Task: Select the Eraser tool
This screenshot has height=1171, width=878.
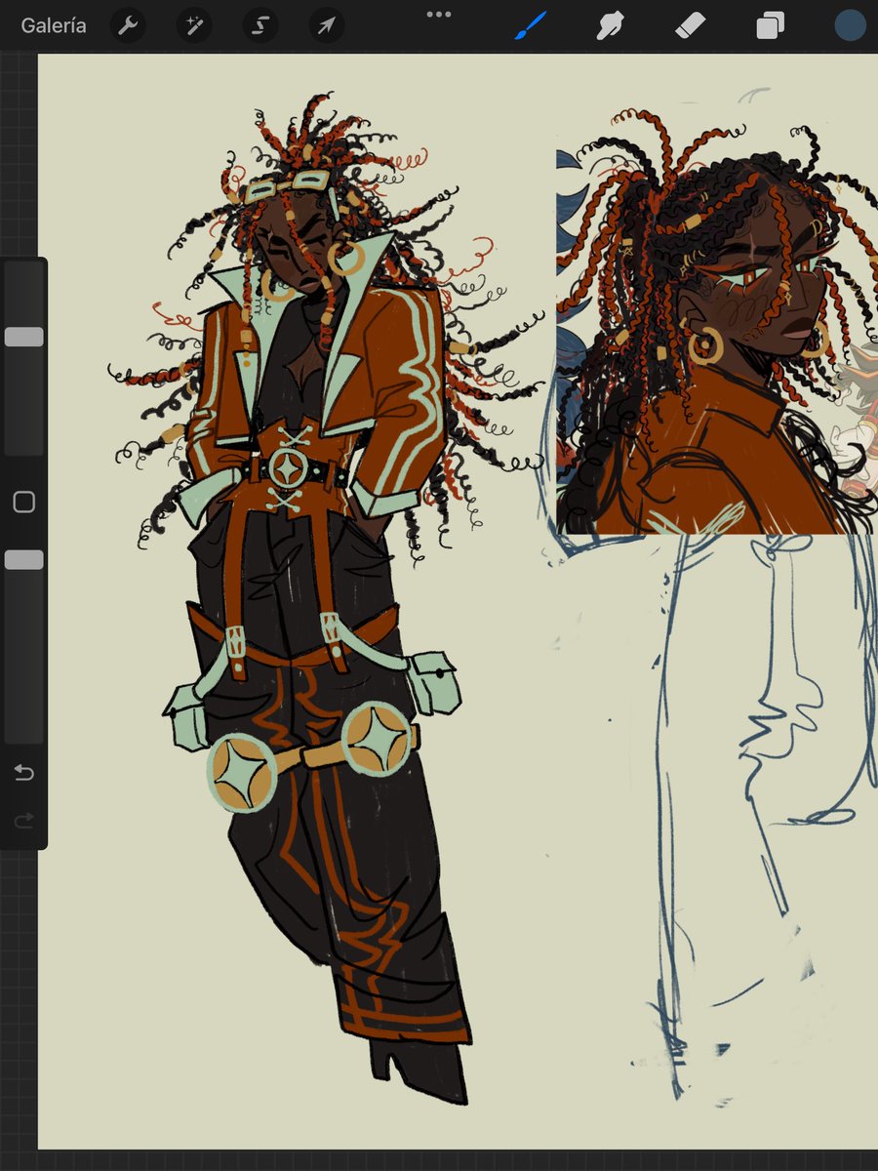Action: tap(691, 26)
